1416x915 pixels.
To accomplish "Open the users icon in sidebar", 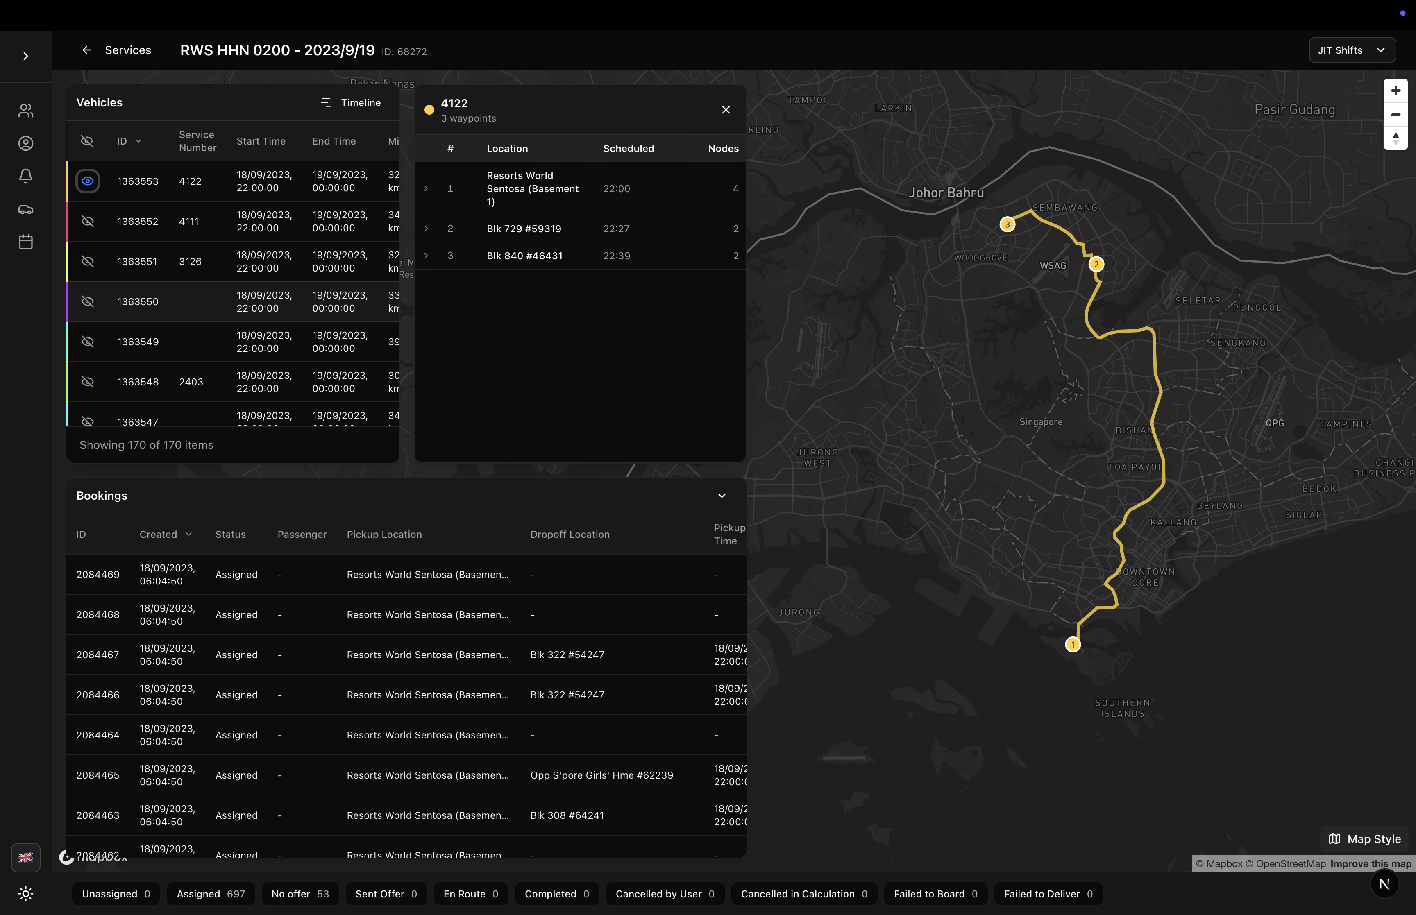I will [x=25, y=111].
